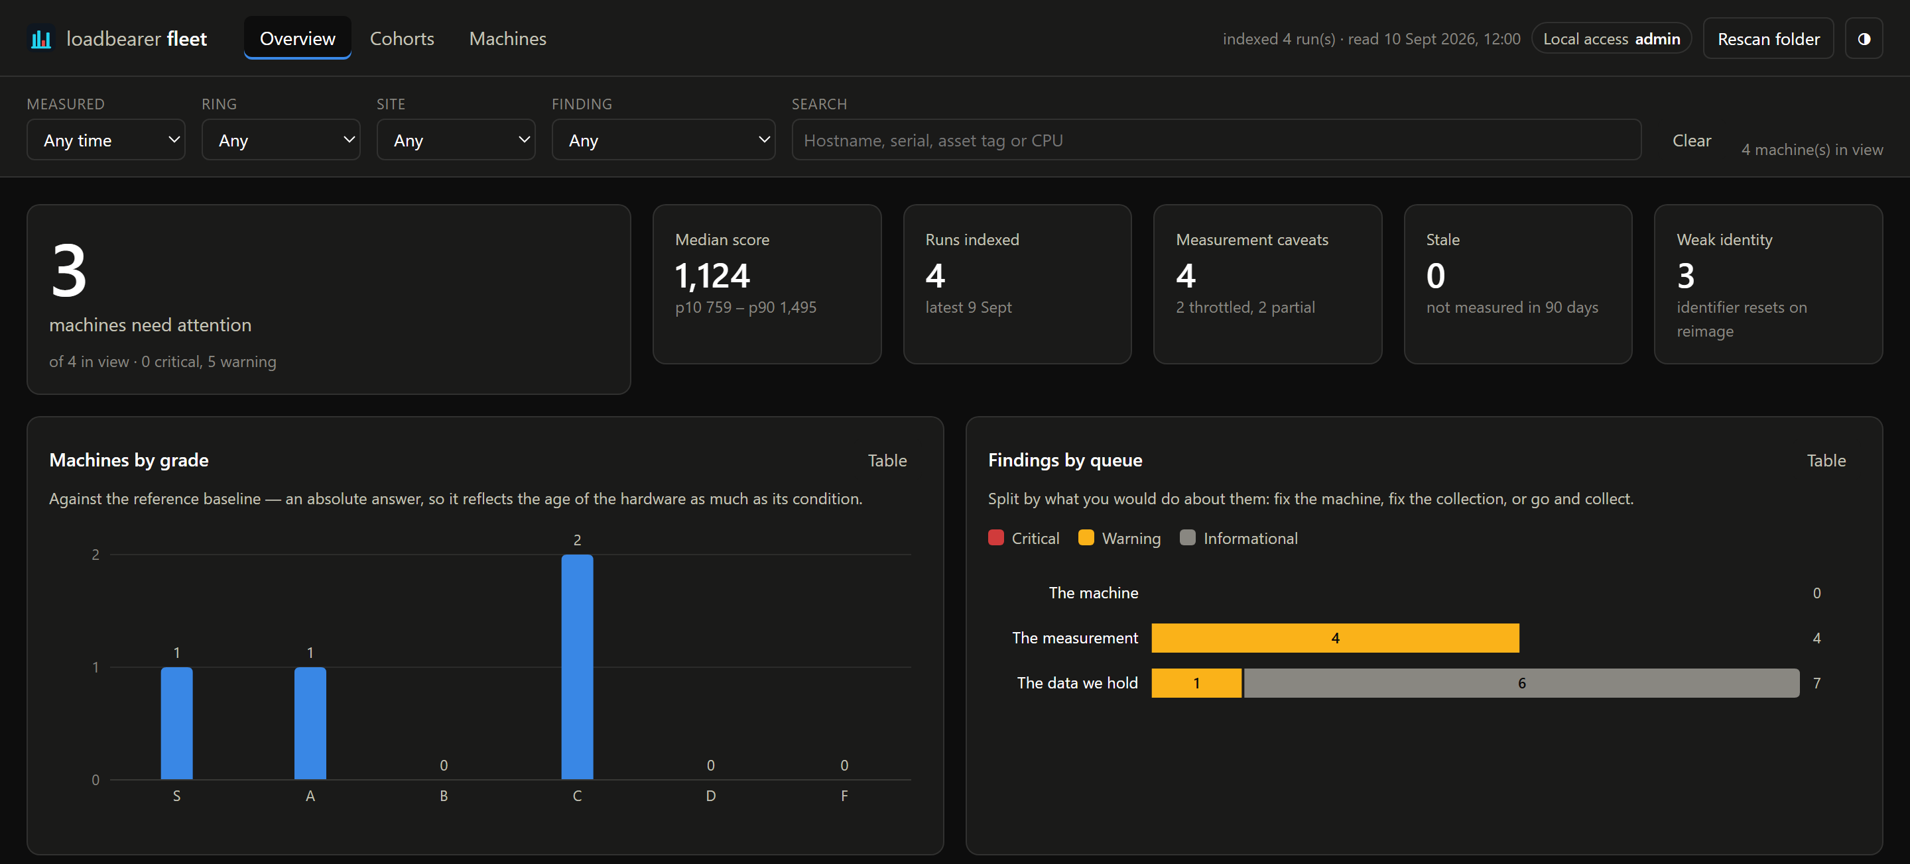Click Clear to reset filters
The height and width of the screenshot is (864, 1910).
(x=1691, y=140)
